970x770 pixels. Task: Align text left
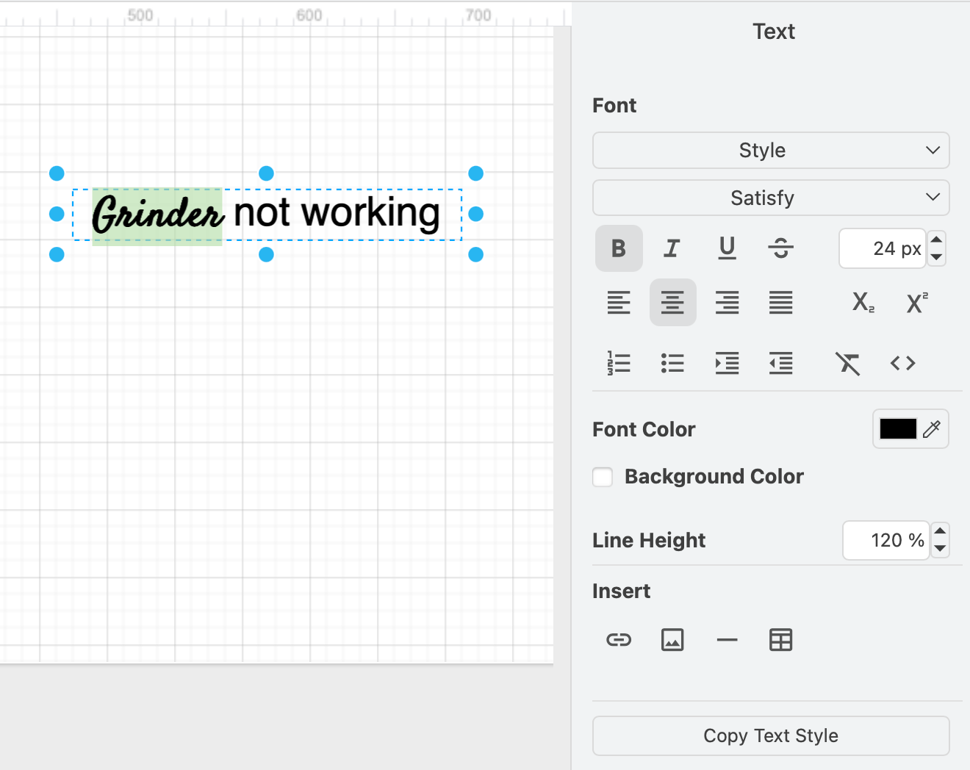(619, 302)
